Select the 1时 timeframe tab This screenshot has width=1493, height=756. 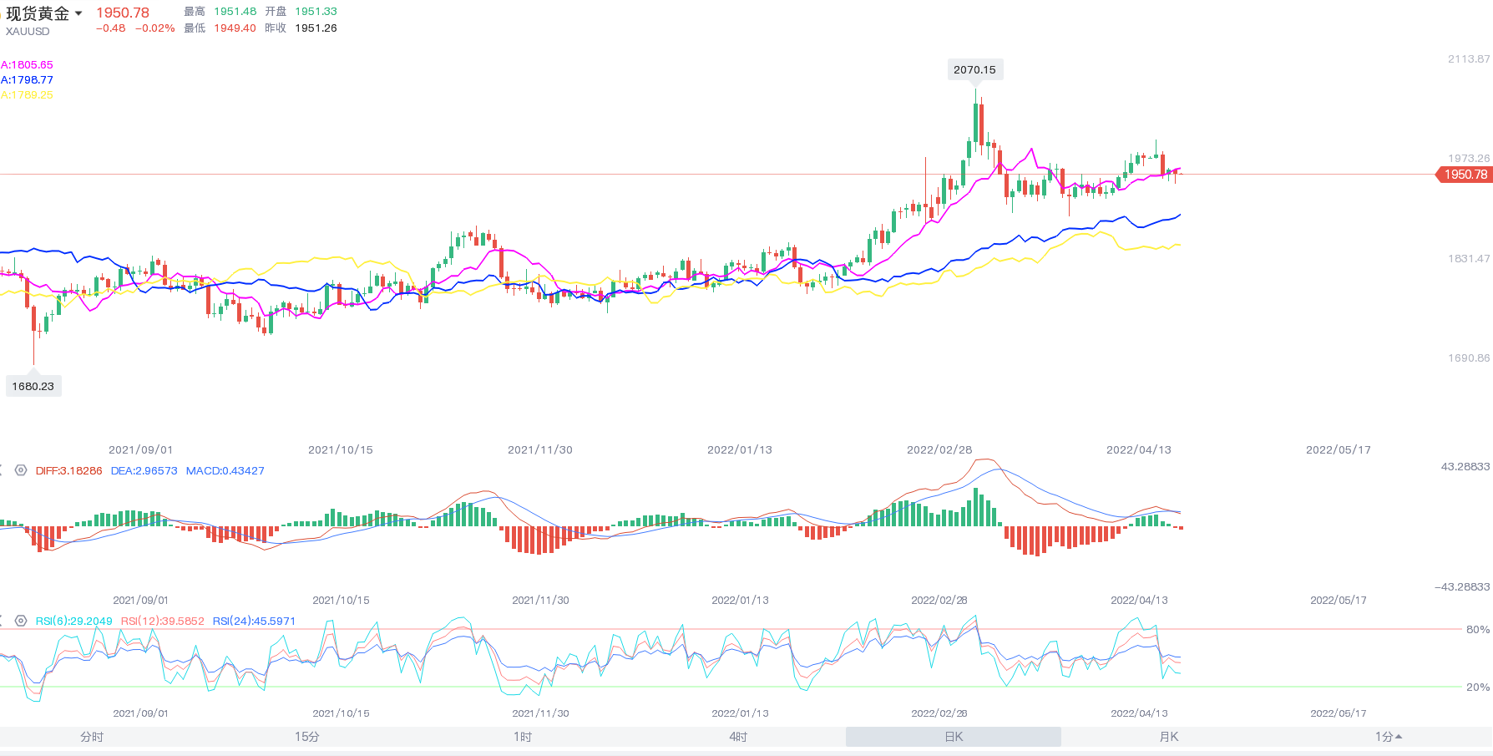(x=523, y=737)
